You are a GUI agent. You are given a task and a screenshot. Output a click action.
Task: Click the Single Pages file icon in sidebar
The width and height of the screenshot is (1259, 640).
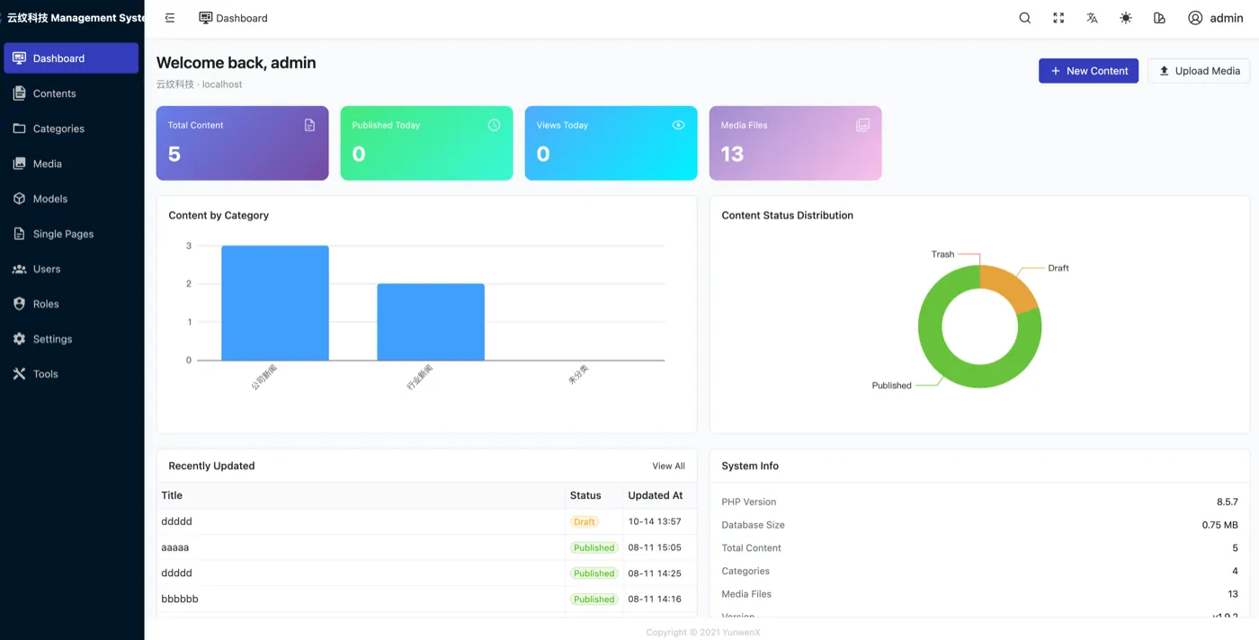[x=19, y=234]
